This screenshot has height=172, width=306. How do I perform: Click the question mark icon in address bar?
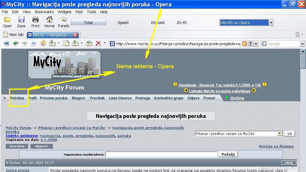click(250, 44)
